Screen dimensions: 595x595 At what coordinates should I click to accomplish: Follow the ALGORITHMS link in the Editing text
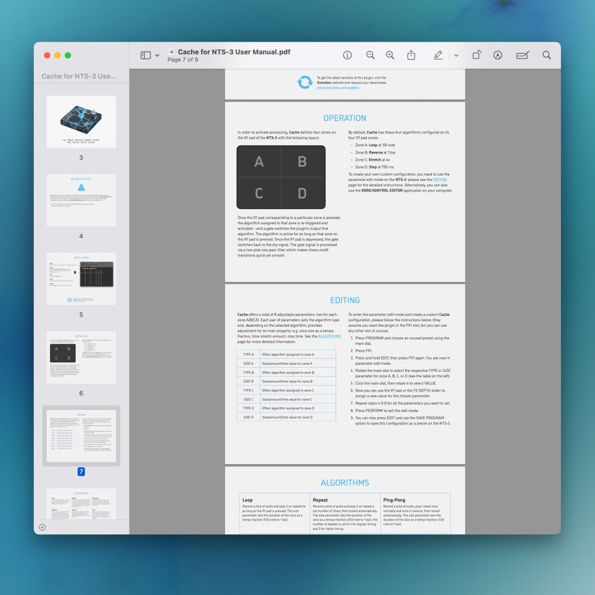click(329, 336)
